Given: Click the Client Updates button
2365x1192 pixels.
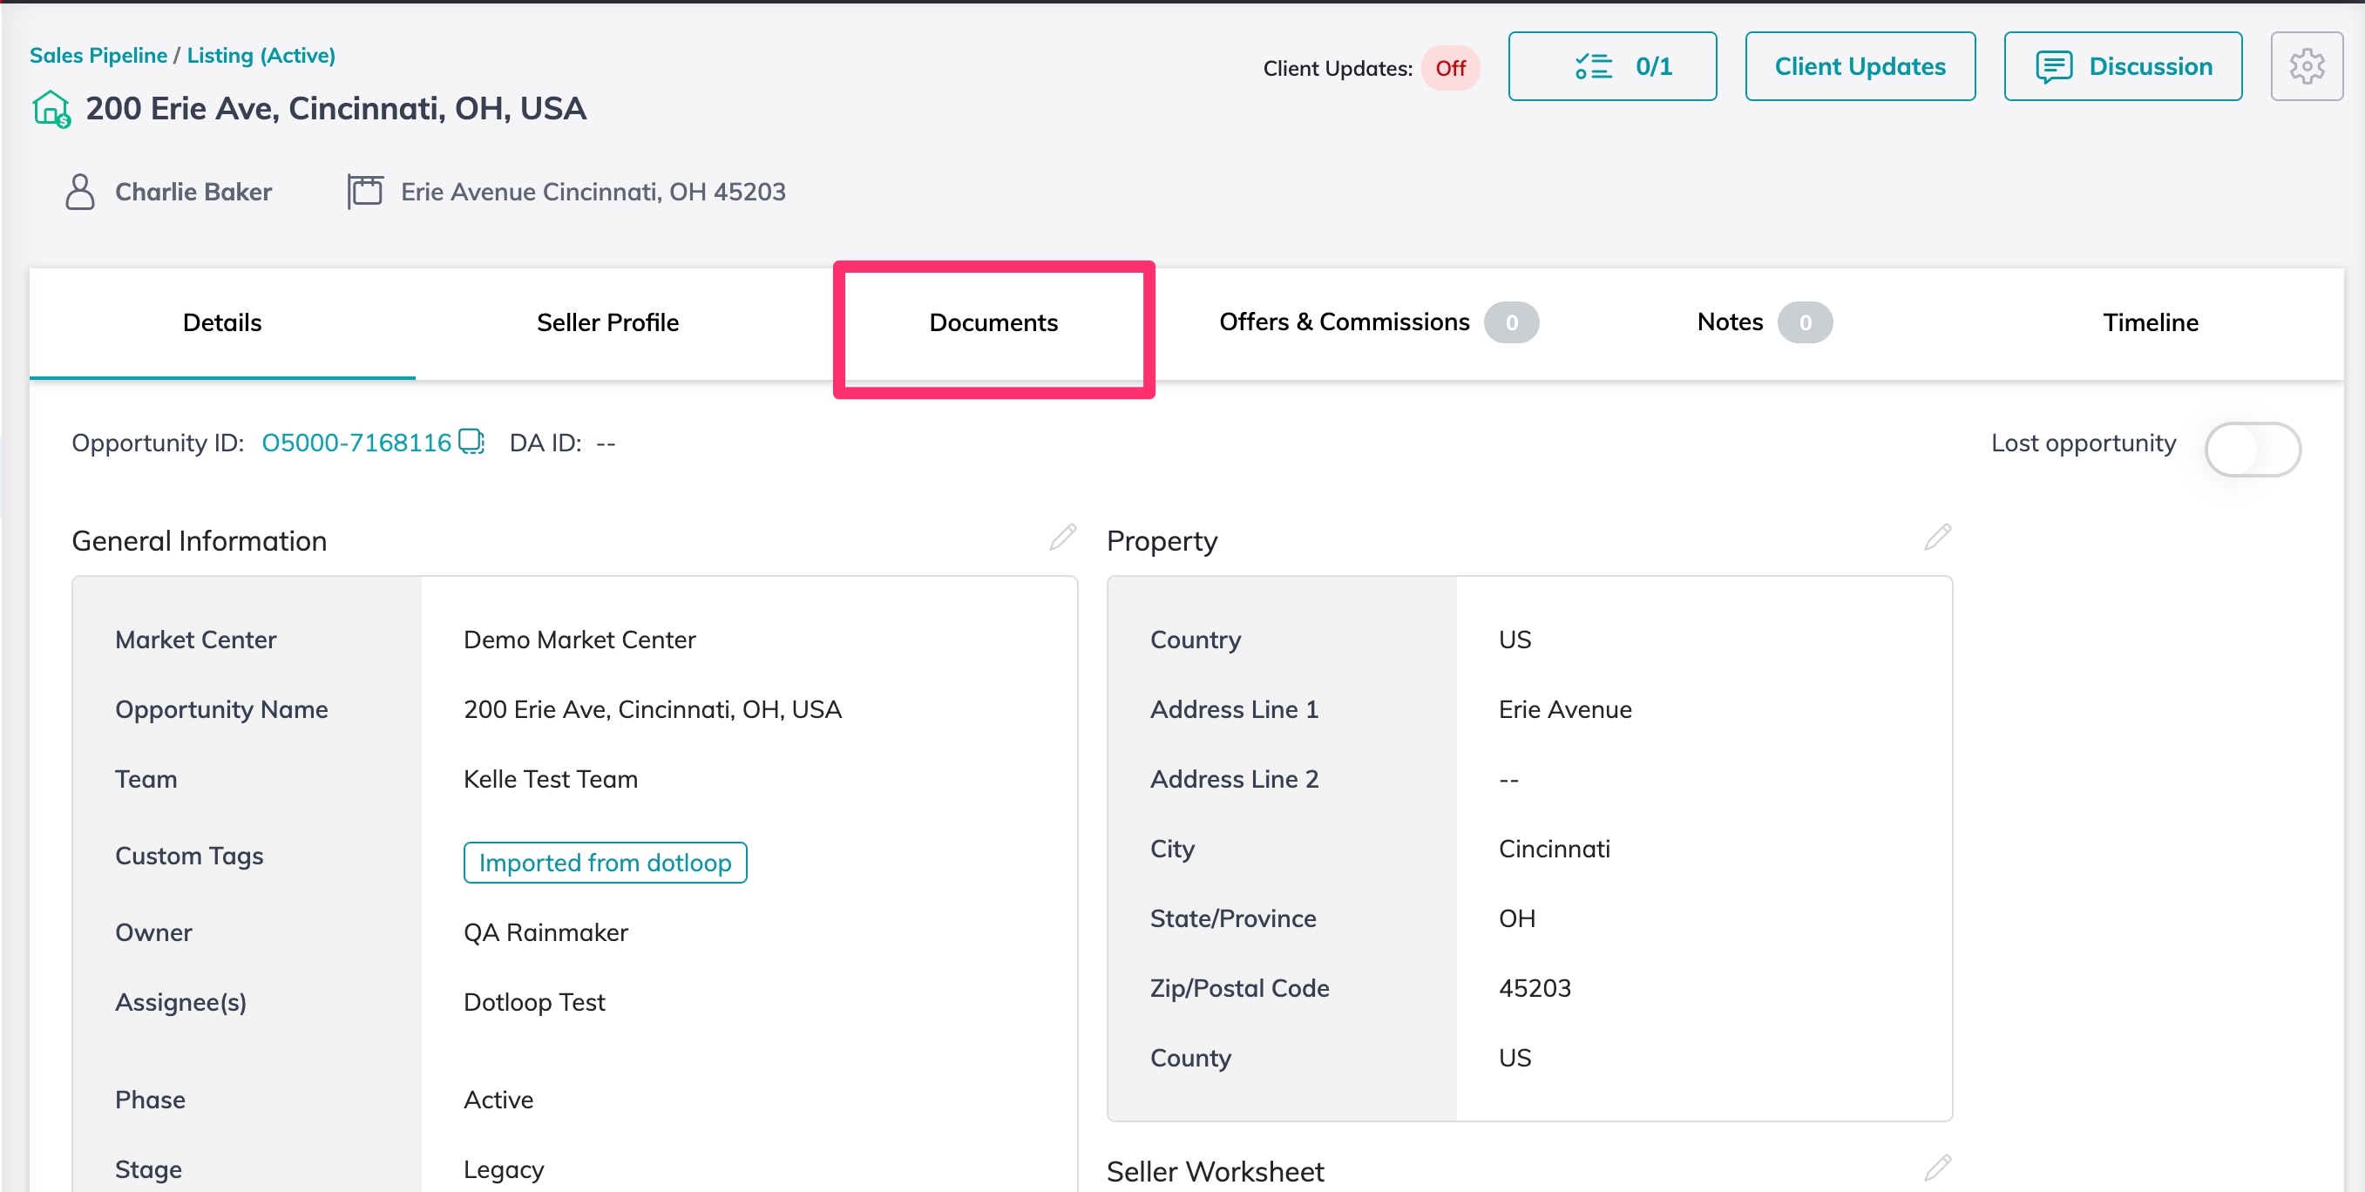Looking at the screenshot, I should [1860, 66].
